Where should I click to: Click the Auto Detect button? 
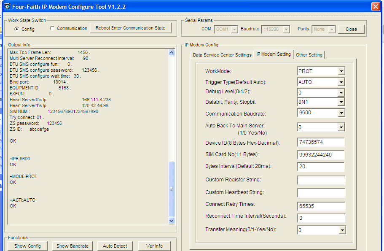click(x=115, y=246)
